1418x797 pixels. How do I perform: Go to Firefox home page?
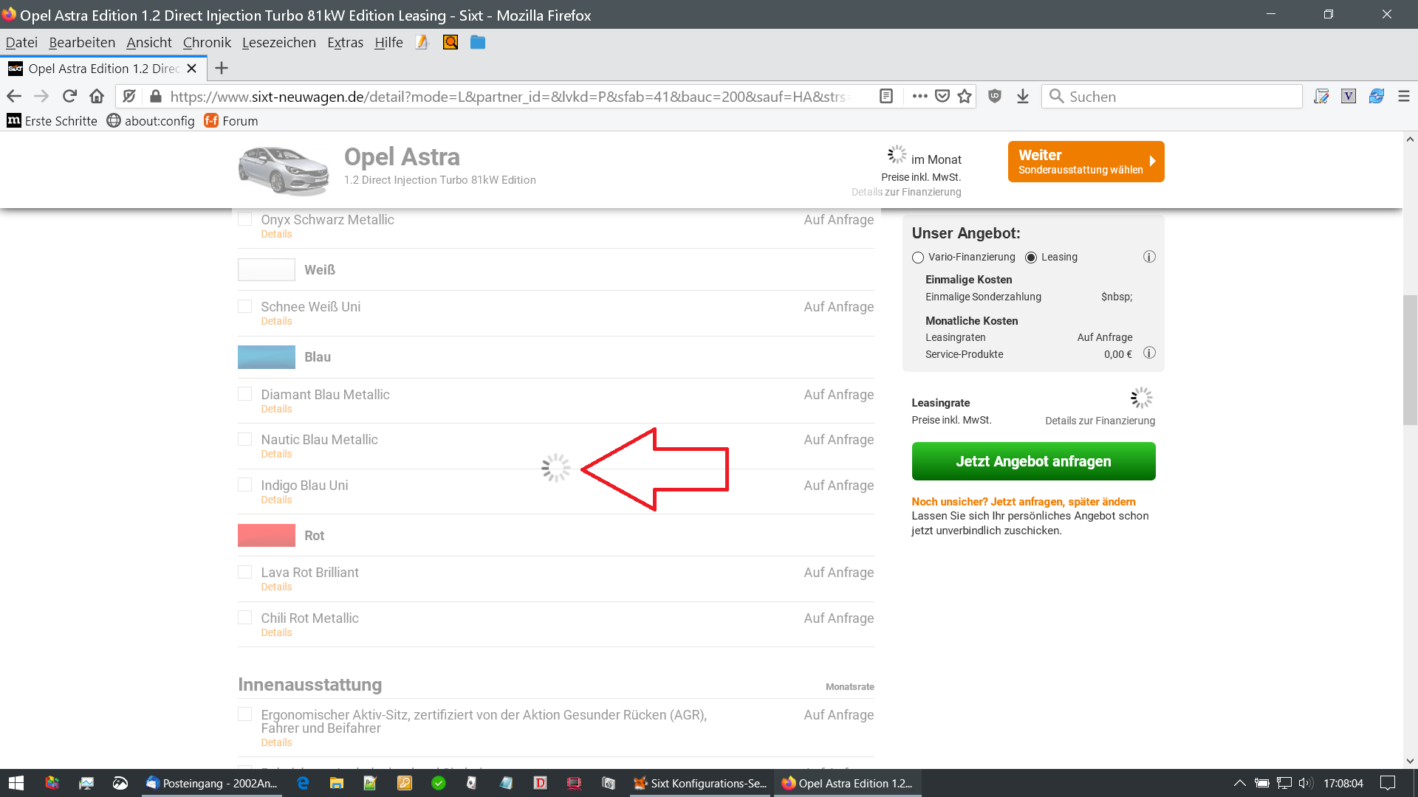tap(97, 97)
